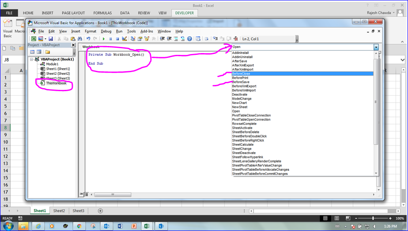408x231 pixels.
Task: Click macro record icon next to READY
Action: click(20, 218)
